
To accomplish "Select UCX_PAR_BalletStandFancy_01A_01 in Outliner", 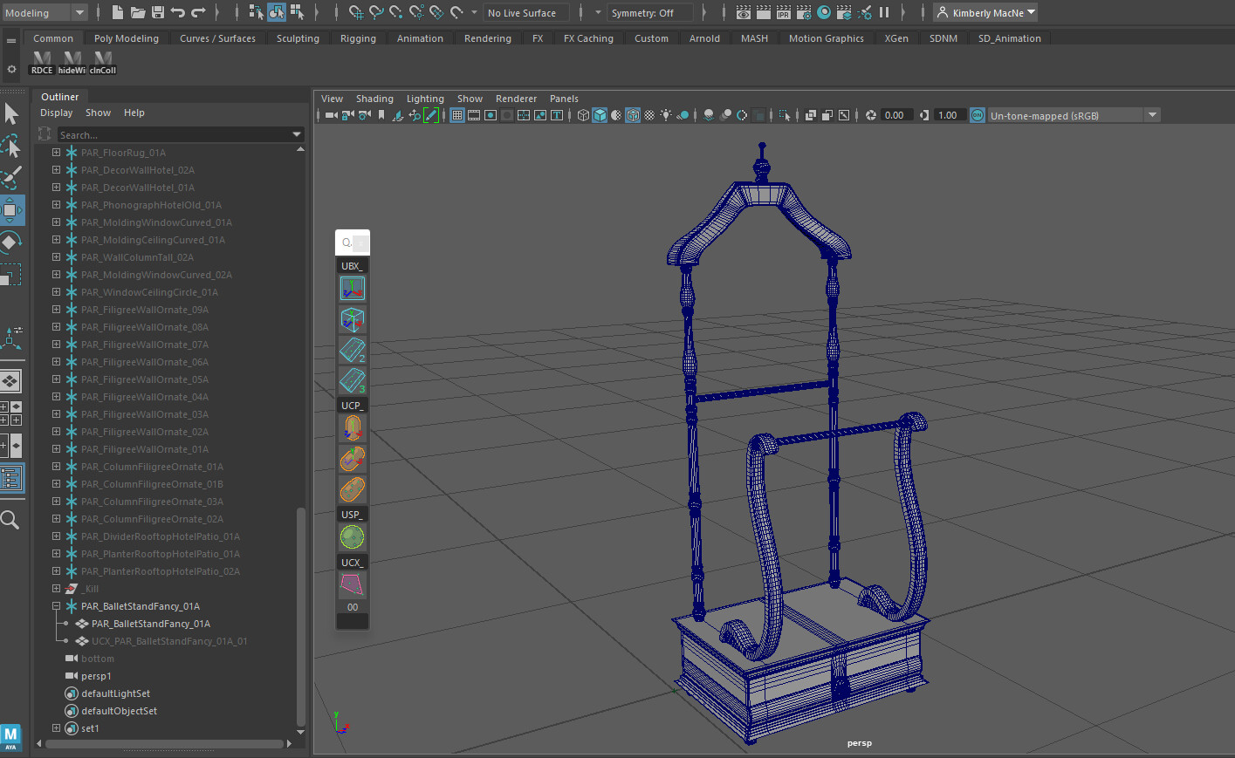I will pyautogui.click(x=170, y=640).
